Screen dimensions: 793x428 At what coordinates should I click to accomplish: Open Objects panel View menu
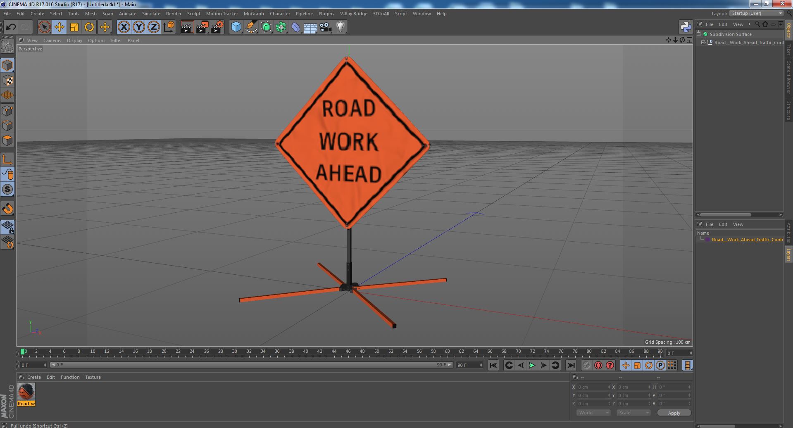tap(738, 24)
